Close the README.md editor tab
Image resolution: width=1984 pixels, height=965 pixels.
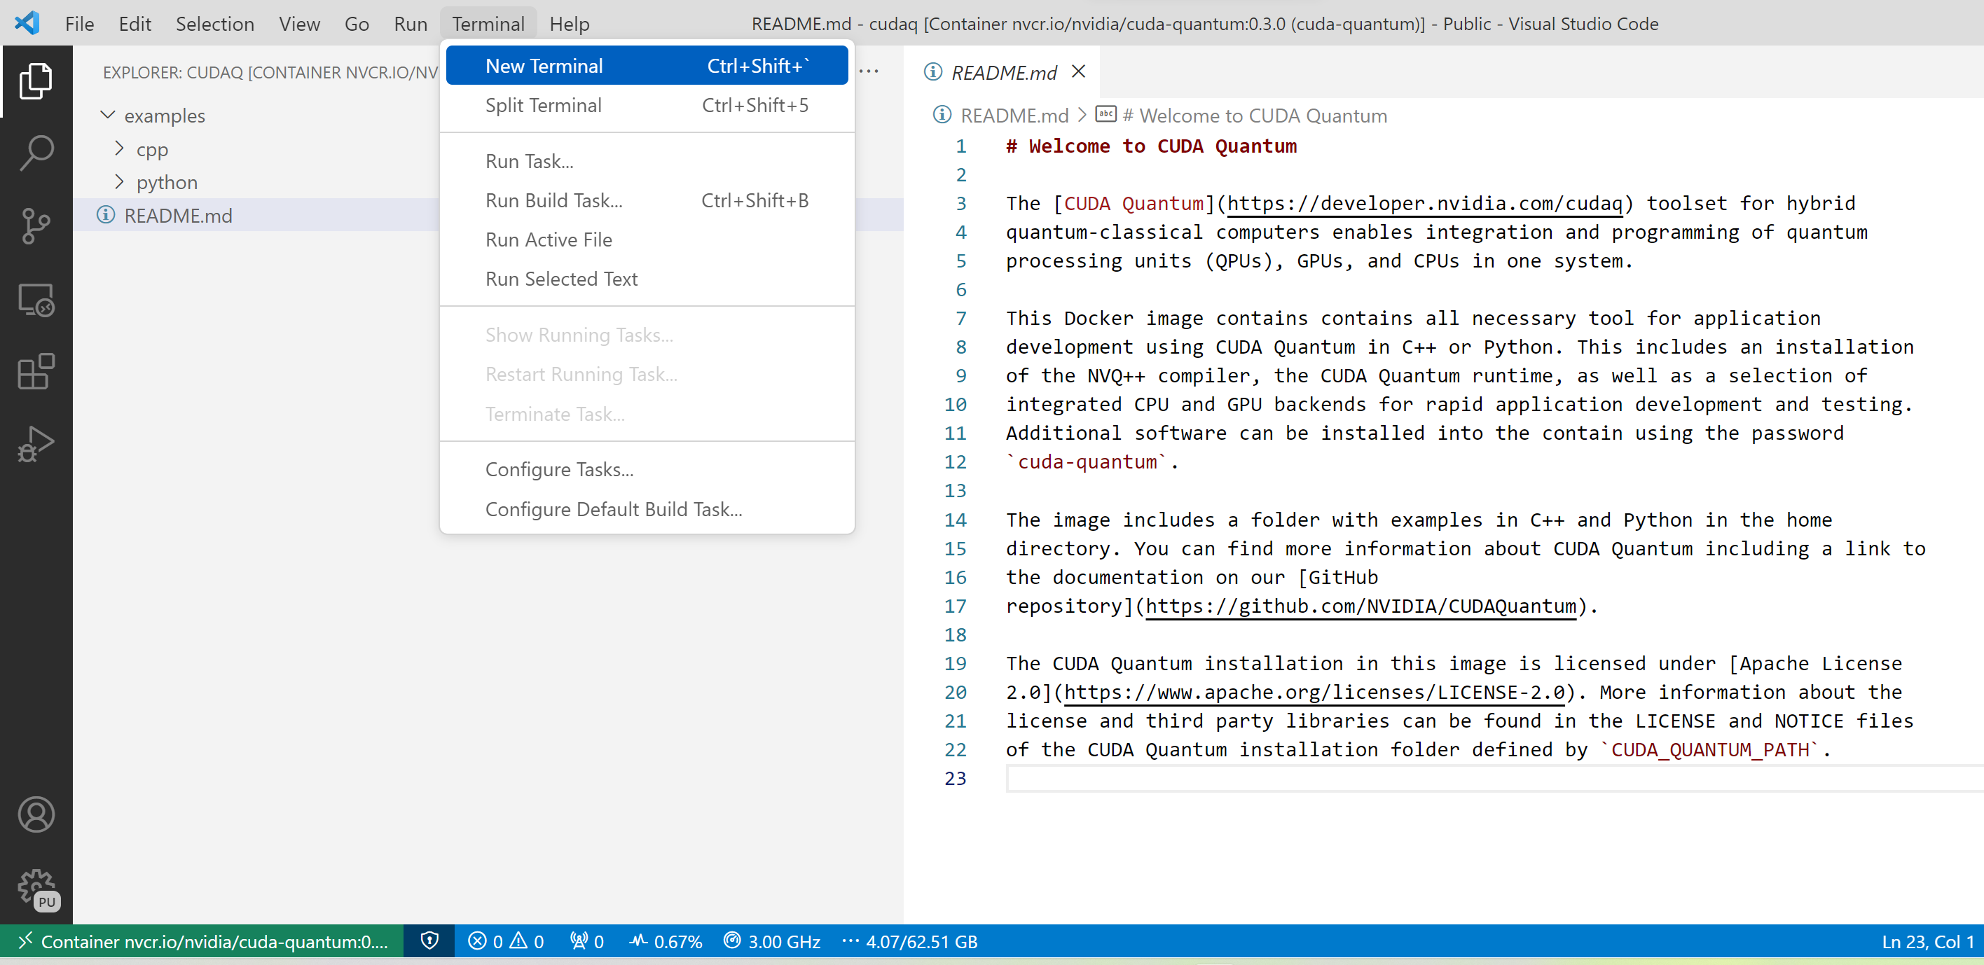1078,71
